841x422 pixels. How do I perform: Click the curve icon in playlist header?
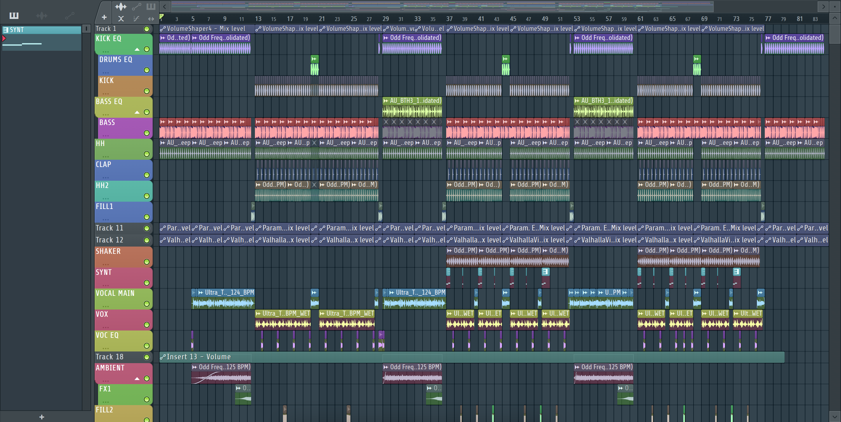click(x=136, y=19)
